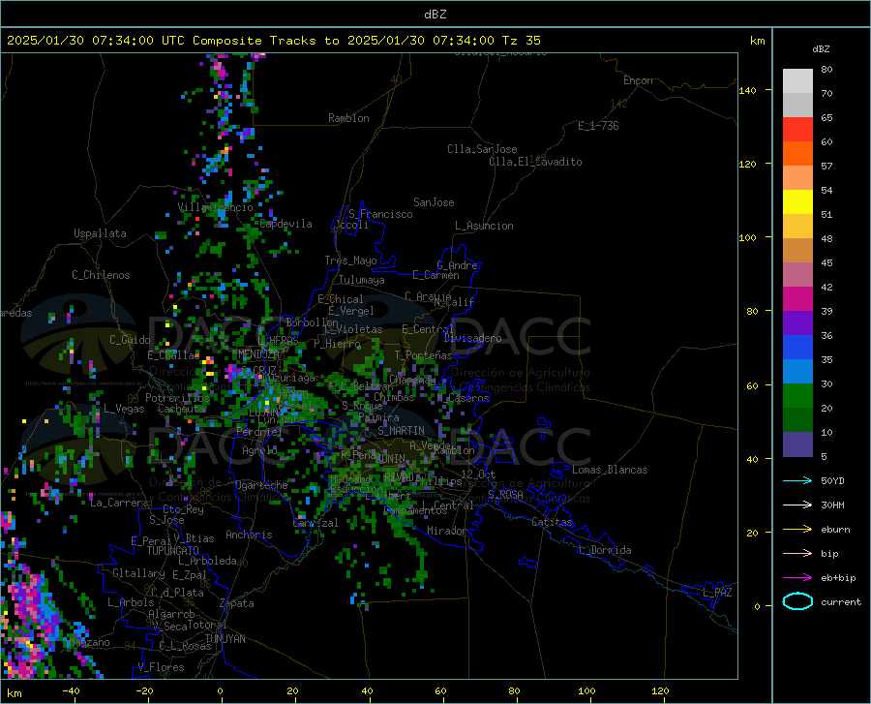The image size is (871, 704).
Task: Click the Encon label top right
Action: [638, 80]
